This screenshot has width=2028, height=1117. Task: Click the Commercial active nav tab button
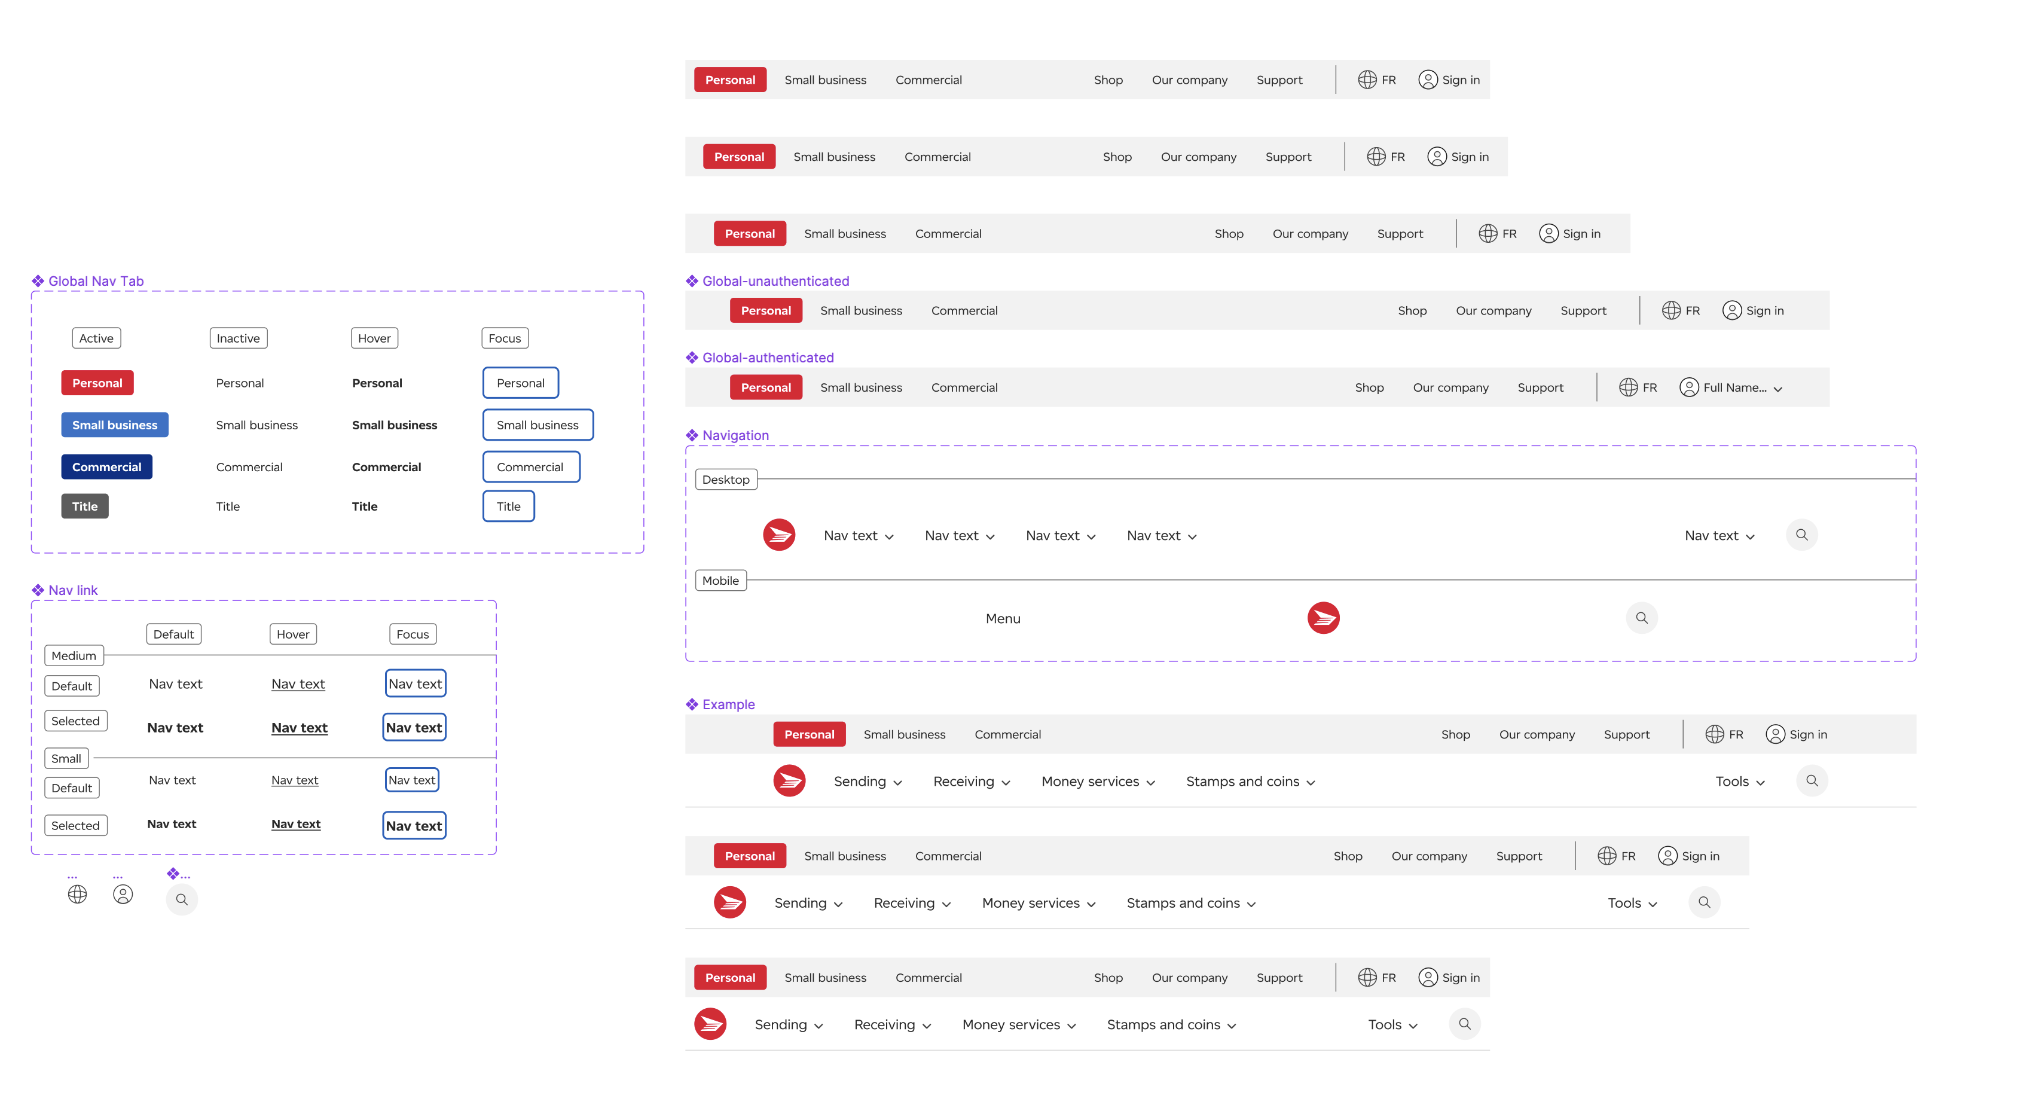pyautogui.click(x=106, y=465)
